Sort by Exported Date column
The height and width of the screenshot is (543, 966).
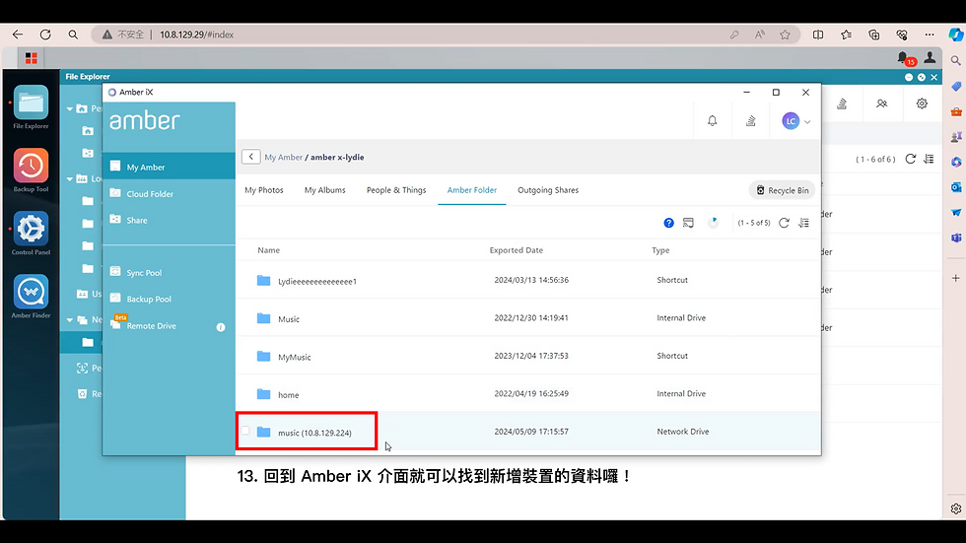[x=517, y=250]
